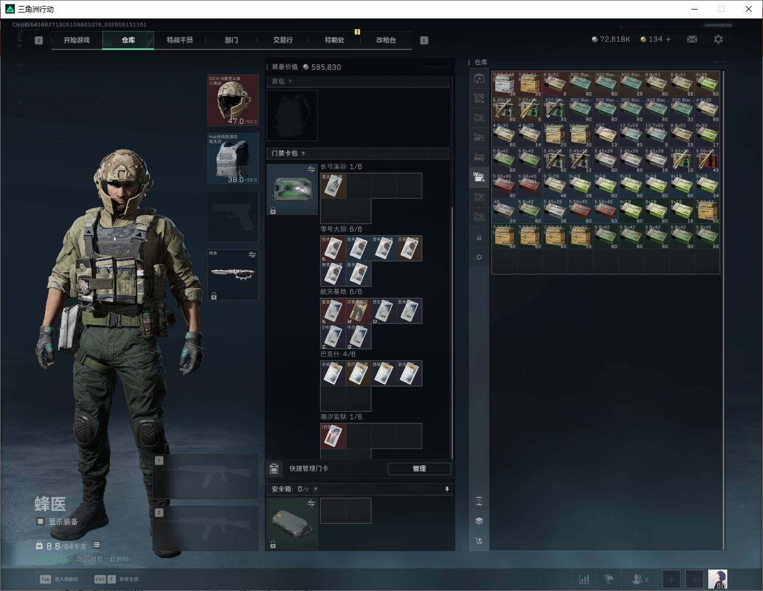Select the lone 长弓溪谷 keycard
The image size is (763, 591).
(x=333, y=186)
